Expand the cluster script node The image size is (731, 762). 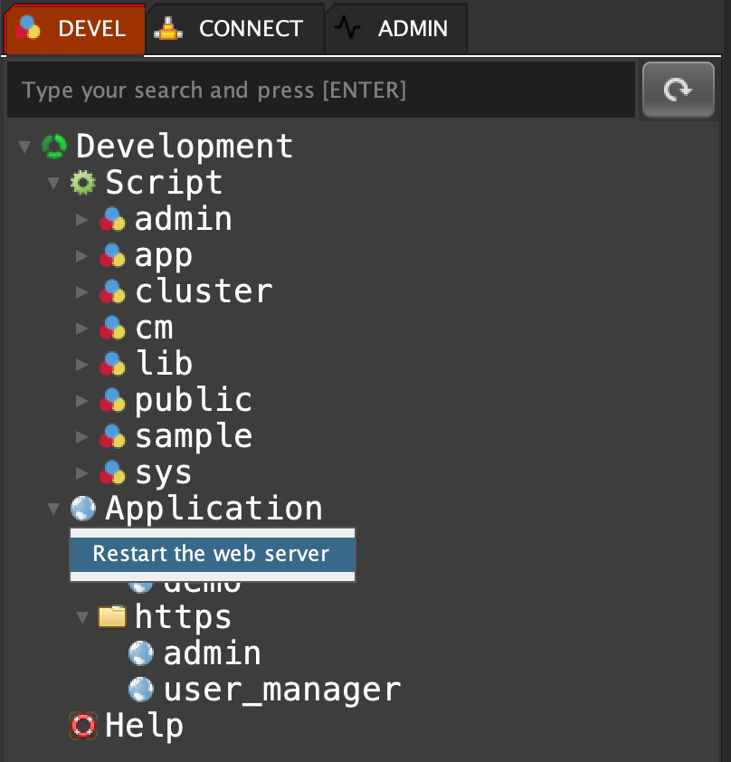(82, 291)
